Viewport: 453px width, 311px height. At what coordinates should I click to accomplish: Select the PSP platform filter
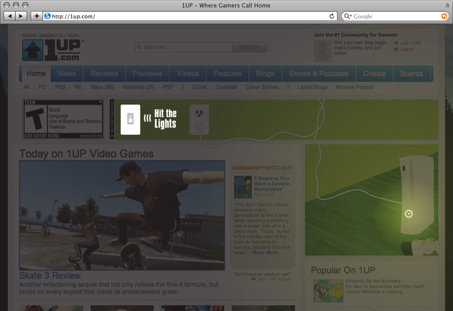[168, 87]
